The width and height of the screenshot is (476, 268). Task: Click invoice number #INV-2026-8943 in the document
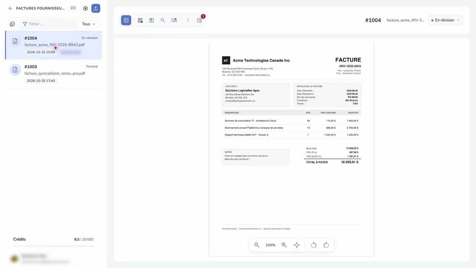pyautogui.click(x=350, y=66)
